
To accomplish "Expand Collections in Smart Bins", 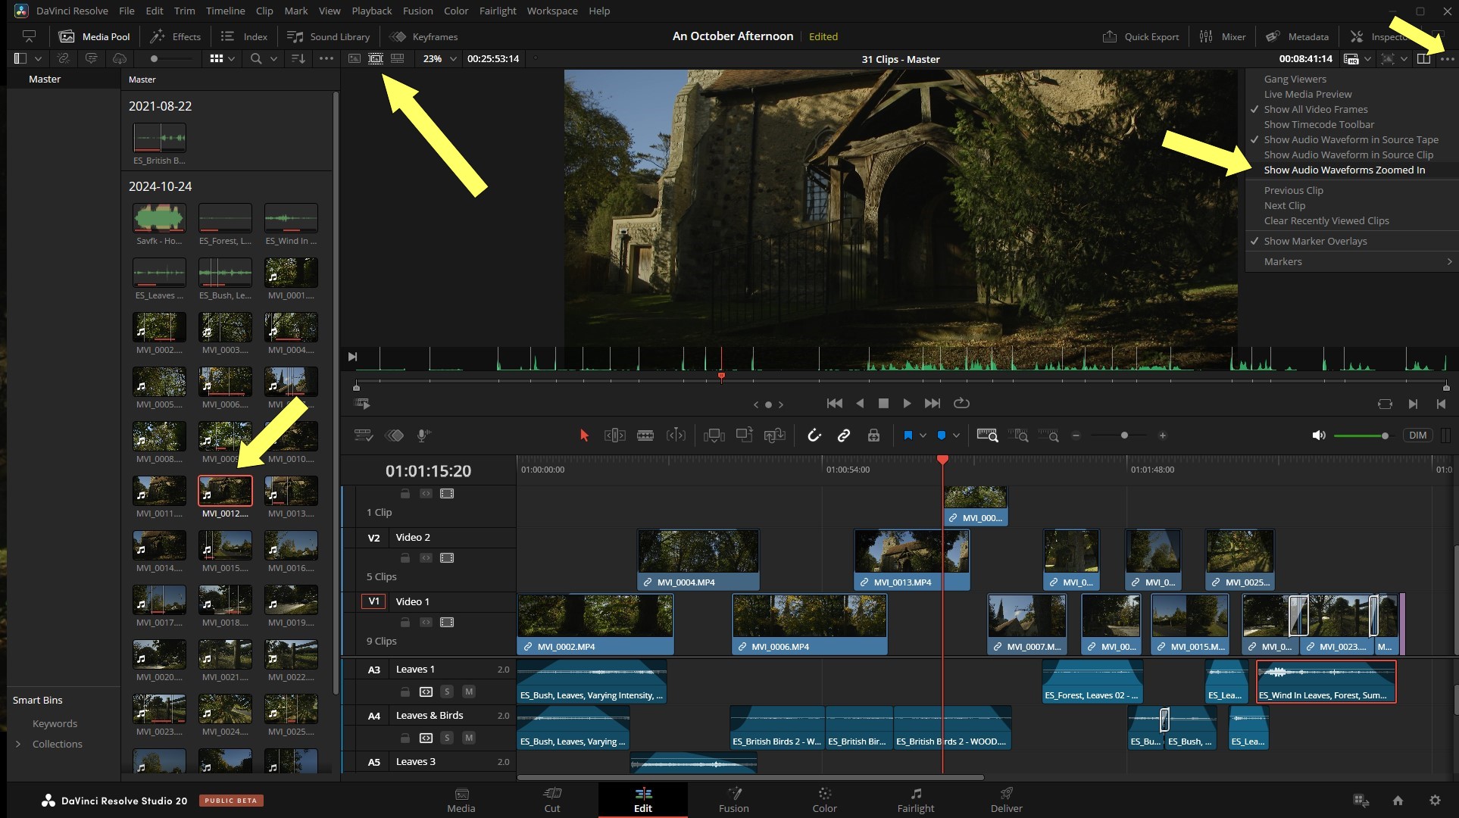I will pyautogui.click(x=18, y=744).
